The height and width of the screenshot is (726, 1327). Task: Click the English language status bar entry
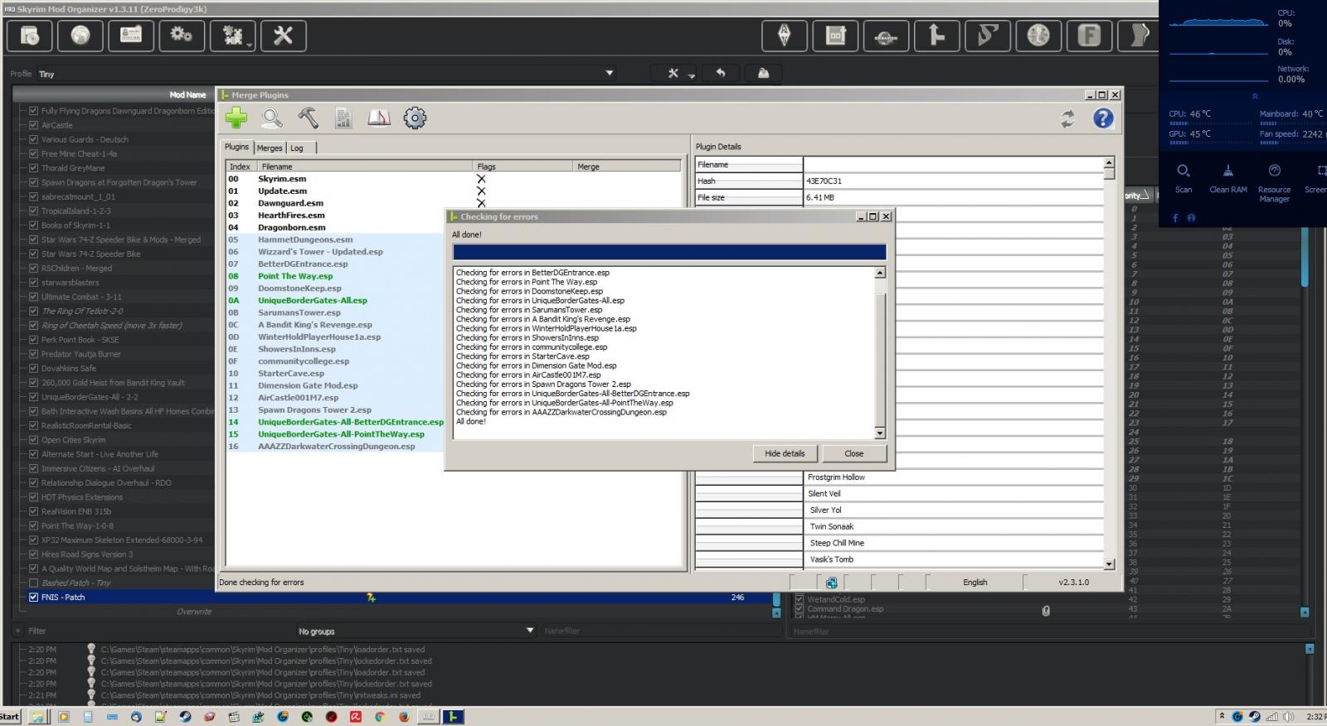(x=975, y=583)
